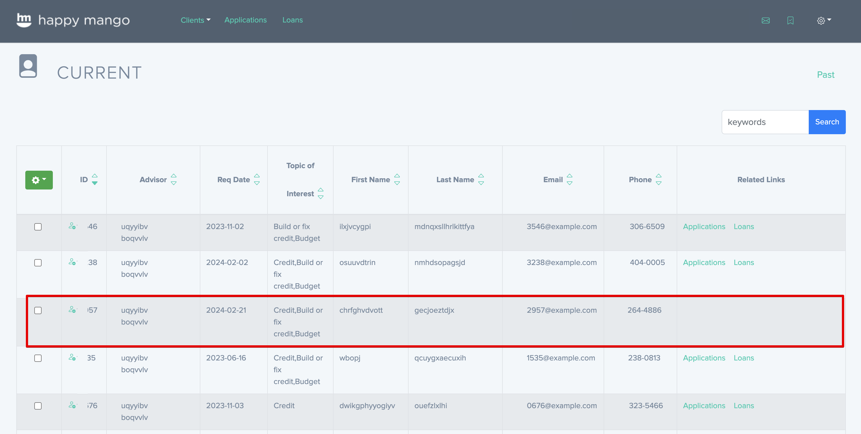The width and height of the screenshot is (861, 434).
Task: Sort by Req Date column arrows
Action: coord(257,180)
